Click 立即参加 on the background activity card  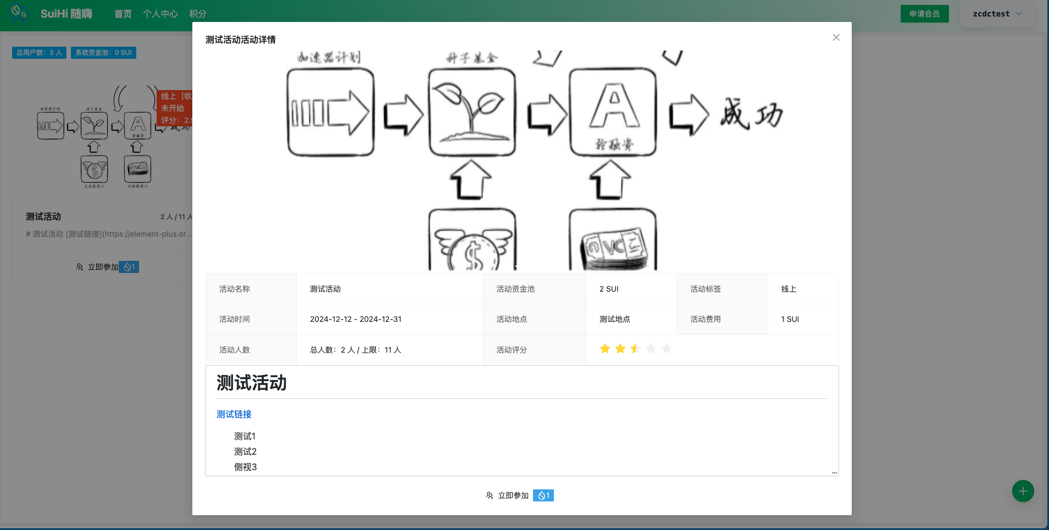pos(103,267)
